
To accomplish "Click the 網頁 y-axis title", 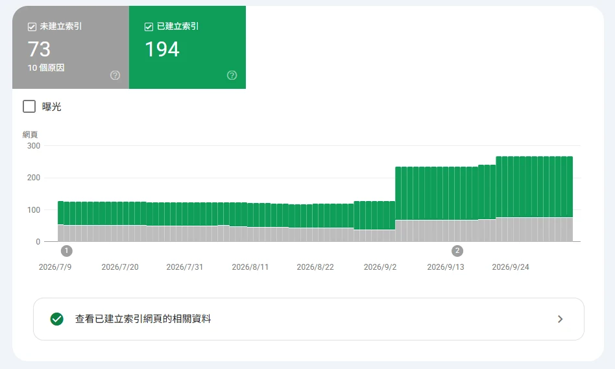I will pos(30,134).
